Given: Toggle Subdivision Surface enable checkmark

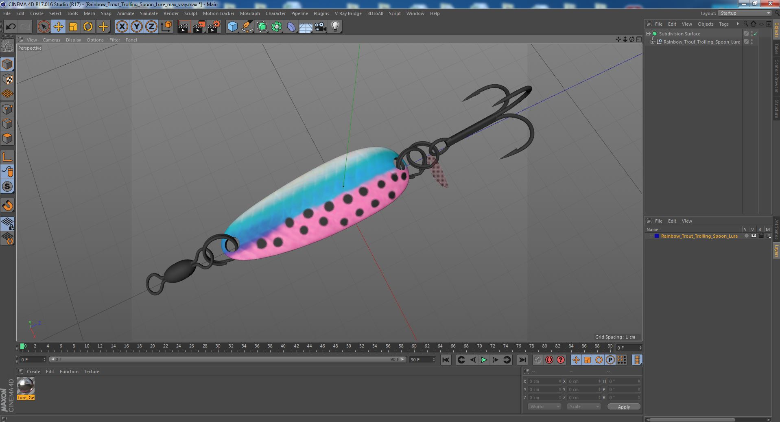Looking at the screenshot, I should coord(756,34).
